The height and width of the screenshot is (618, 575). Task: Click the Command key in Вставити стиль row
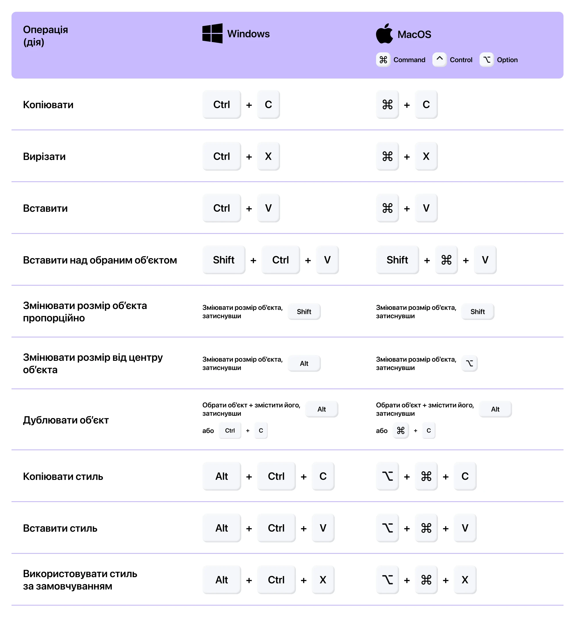pyautogui.click(x=426, y=528)
